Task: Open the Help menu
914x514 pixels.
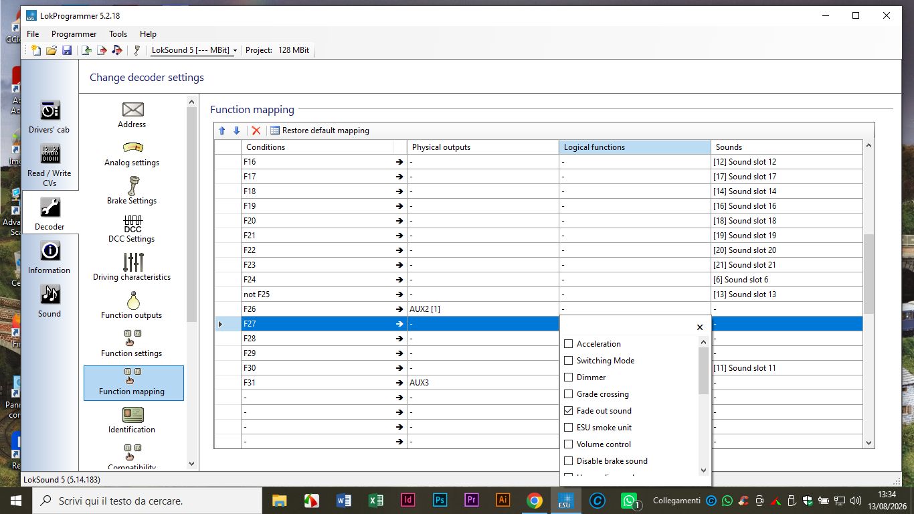Action: click(148, 34)
